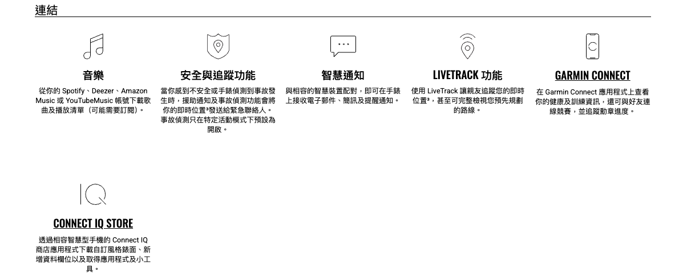The width and height of the screenshot is (683, 280).
Task: Click the LiveTrack location signal icon
Action: (467, 46)
